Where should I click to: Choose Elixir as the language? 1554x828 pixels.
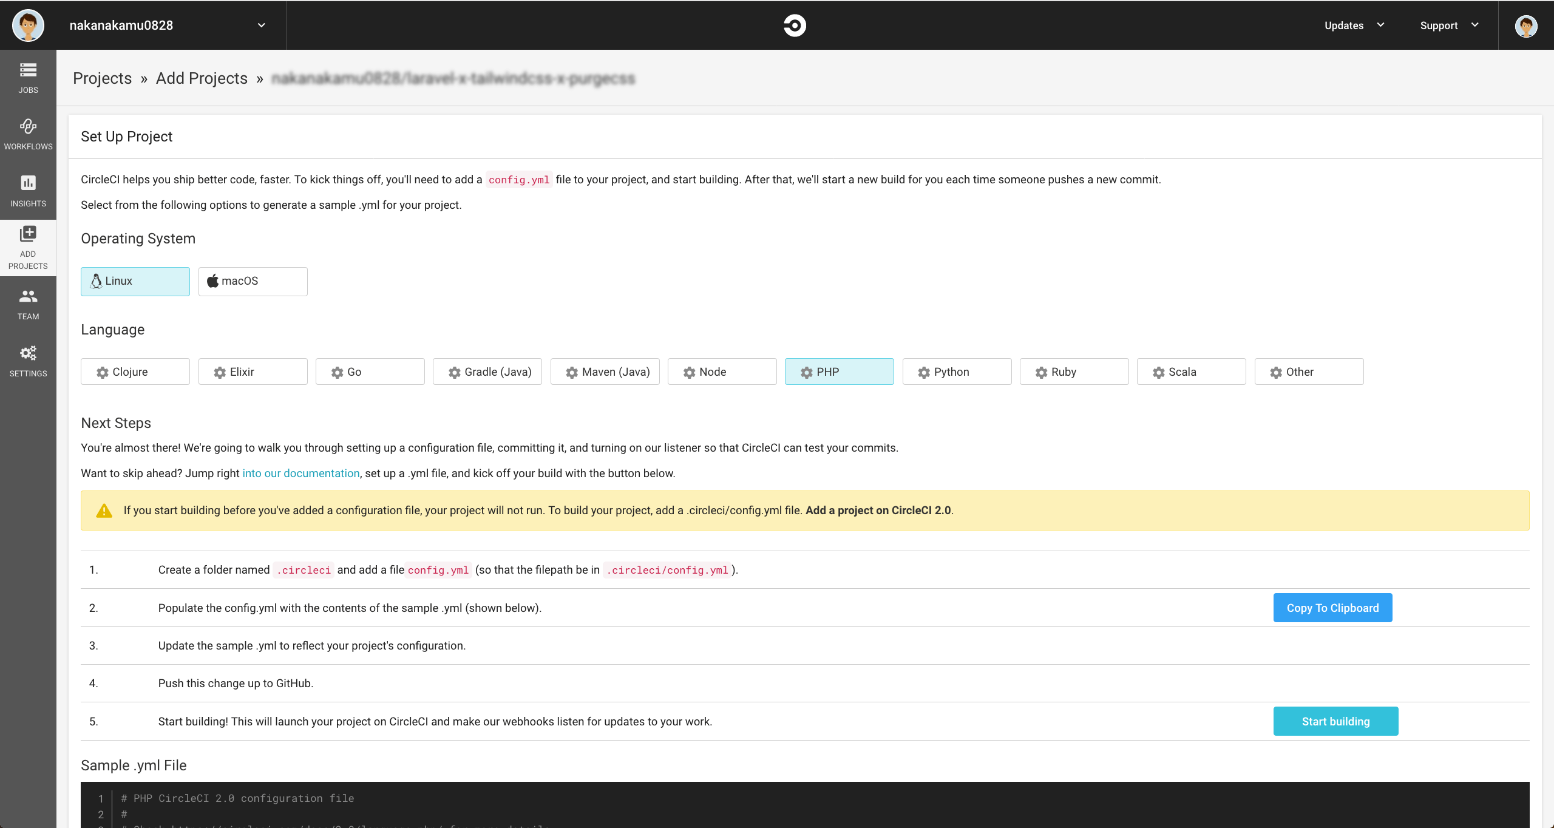[253, 372]
